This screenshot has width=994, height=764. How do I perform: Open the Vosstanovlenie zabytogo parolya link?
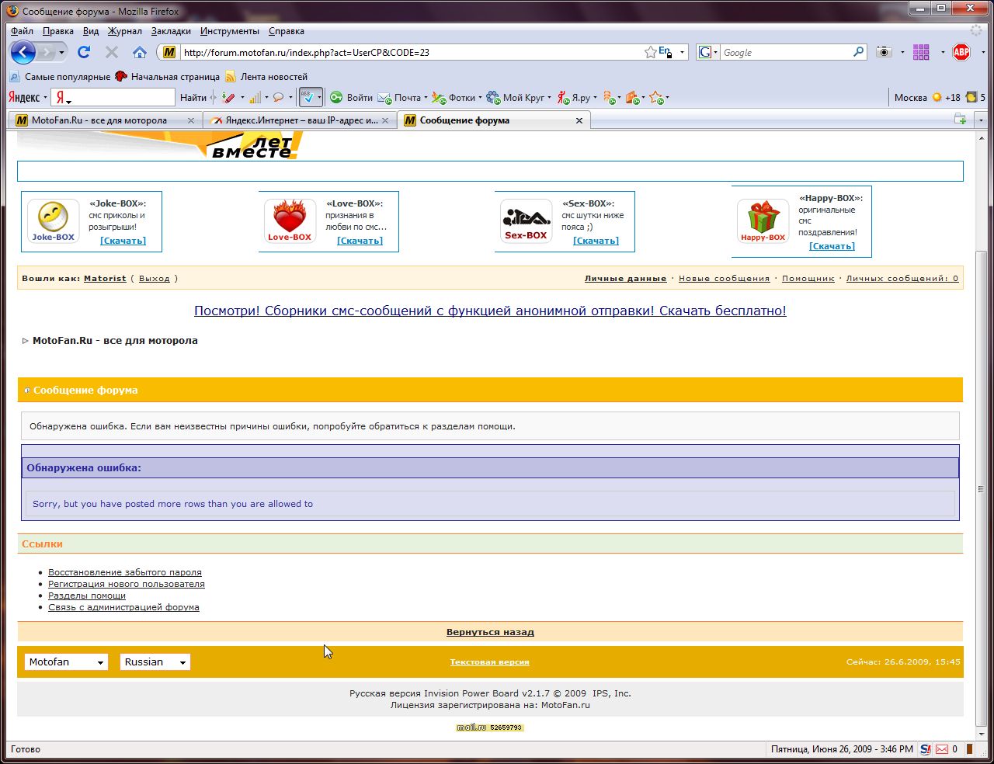pyautogui.click(x=125, y=572)
